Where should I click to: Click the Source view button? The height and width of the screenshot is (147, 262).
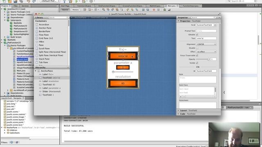(65, 10)
